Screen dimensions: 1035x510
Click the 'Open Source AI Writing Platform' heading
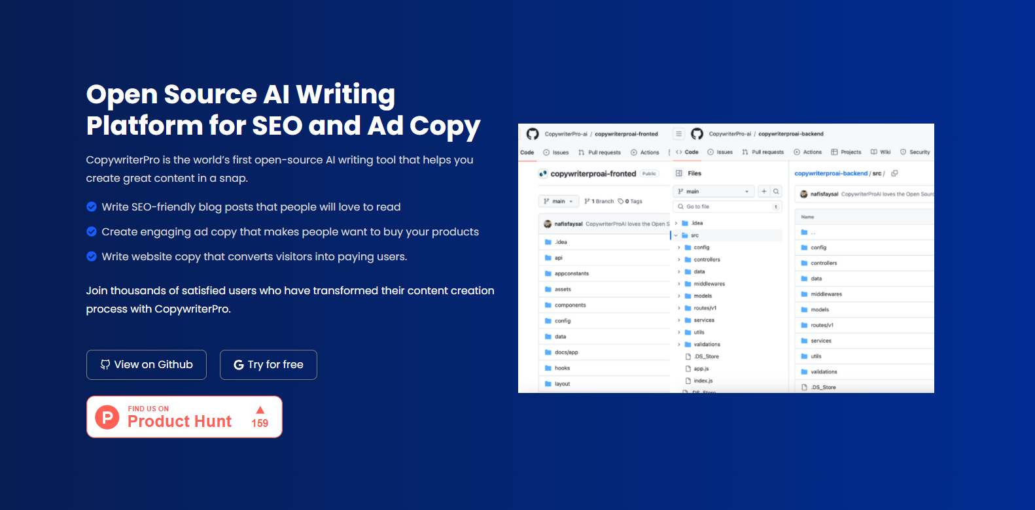[283, 110]
